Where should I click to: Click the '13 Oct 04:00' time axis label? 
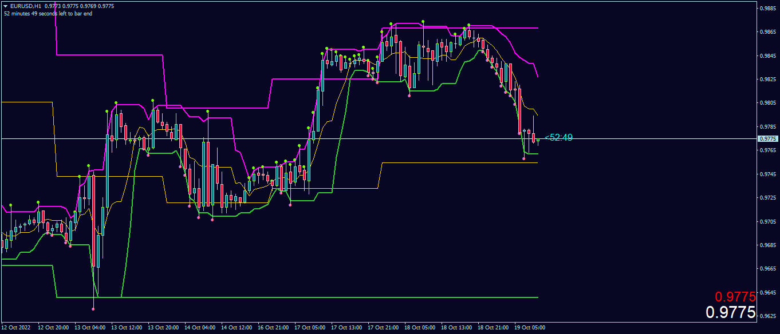pos(90,328)
